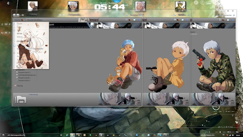Choose Copier in the Organiser menu
This screenshot has height=137, width=243.
click(x=19, y=27)
